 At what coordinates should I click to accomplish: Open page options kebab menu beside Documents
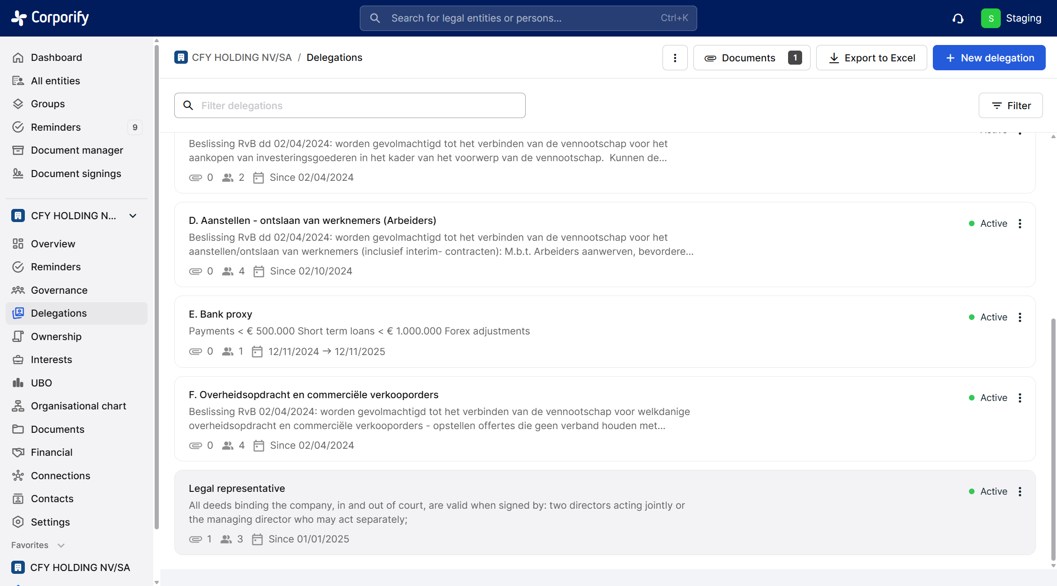pos(675,58)
